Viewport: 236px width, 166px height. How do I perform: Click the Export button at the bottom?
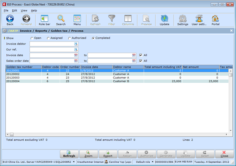click(108, 154)
